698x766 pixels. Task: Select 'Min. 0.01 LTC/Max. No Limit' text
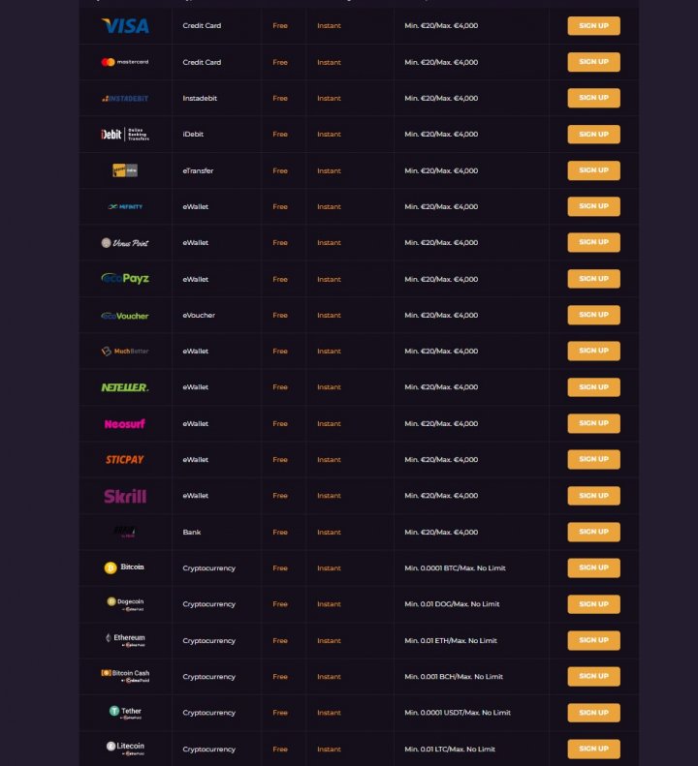point(450,749)
